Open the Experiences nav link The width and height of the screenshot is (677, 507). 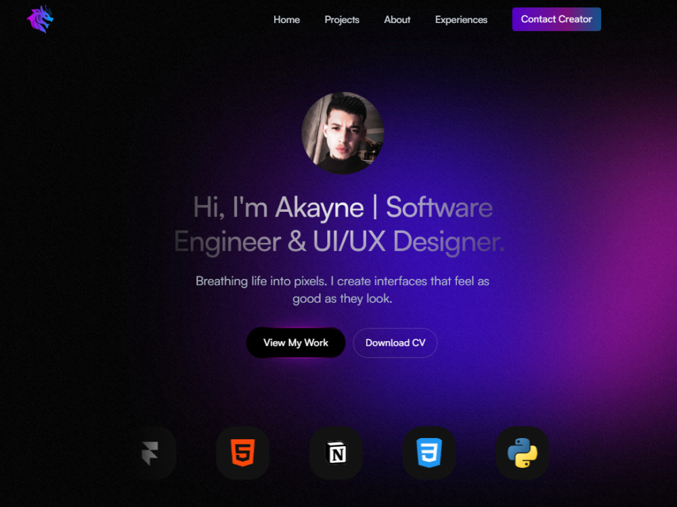tap(460, 20)
